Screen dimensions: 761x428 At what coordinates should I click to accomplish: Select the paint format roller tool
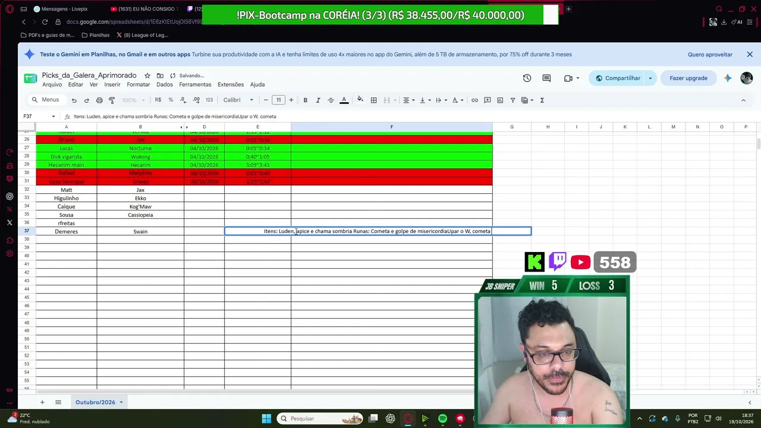pos(112,100)
